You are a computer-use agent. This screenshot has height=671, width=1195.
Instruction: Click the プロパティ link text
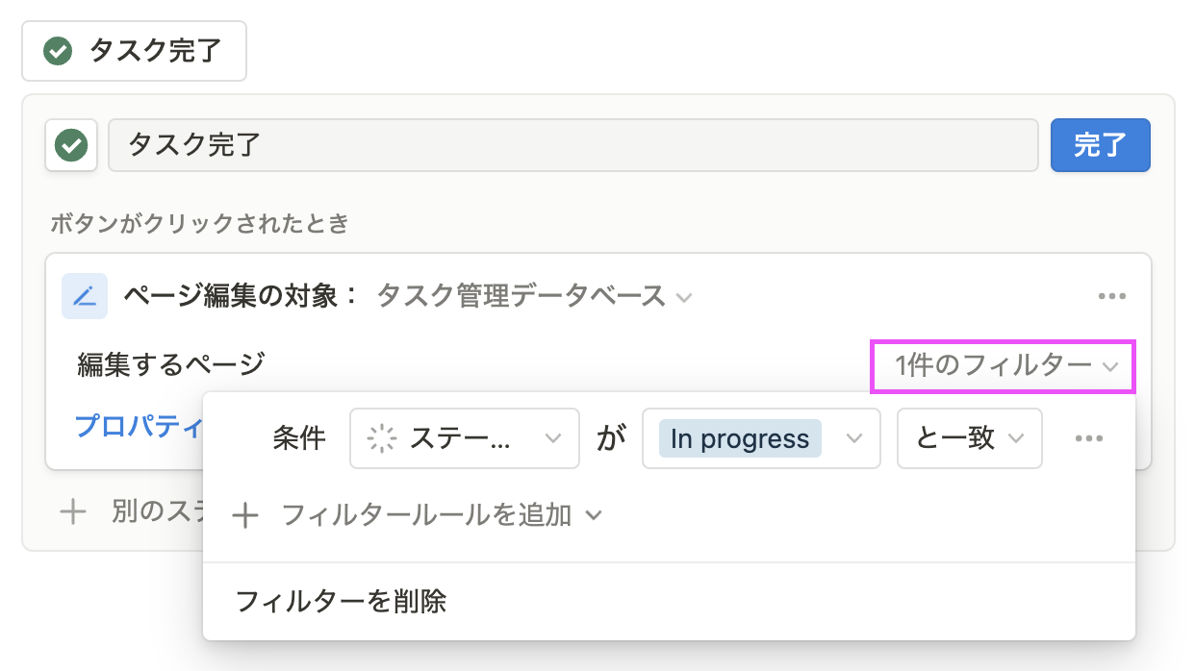tap(140, 425)
